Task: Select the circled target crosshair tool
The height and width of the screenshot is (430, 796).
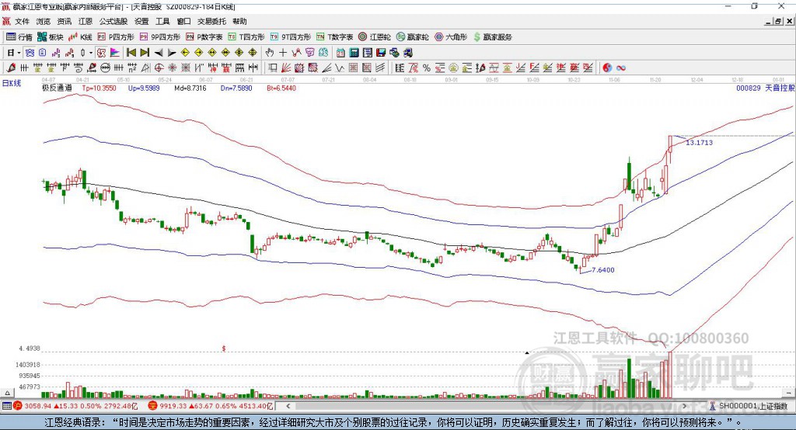Action: click(x=159, y=68)
